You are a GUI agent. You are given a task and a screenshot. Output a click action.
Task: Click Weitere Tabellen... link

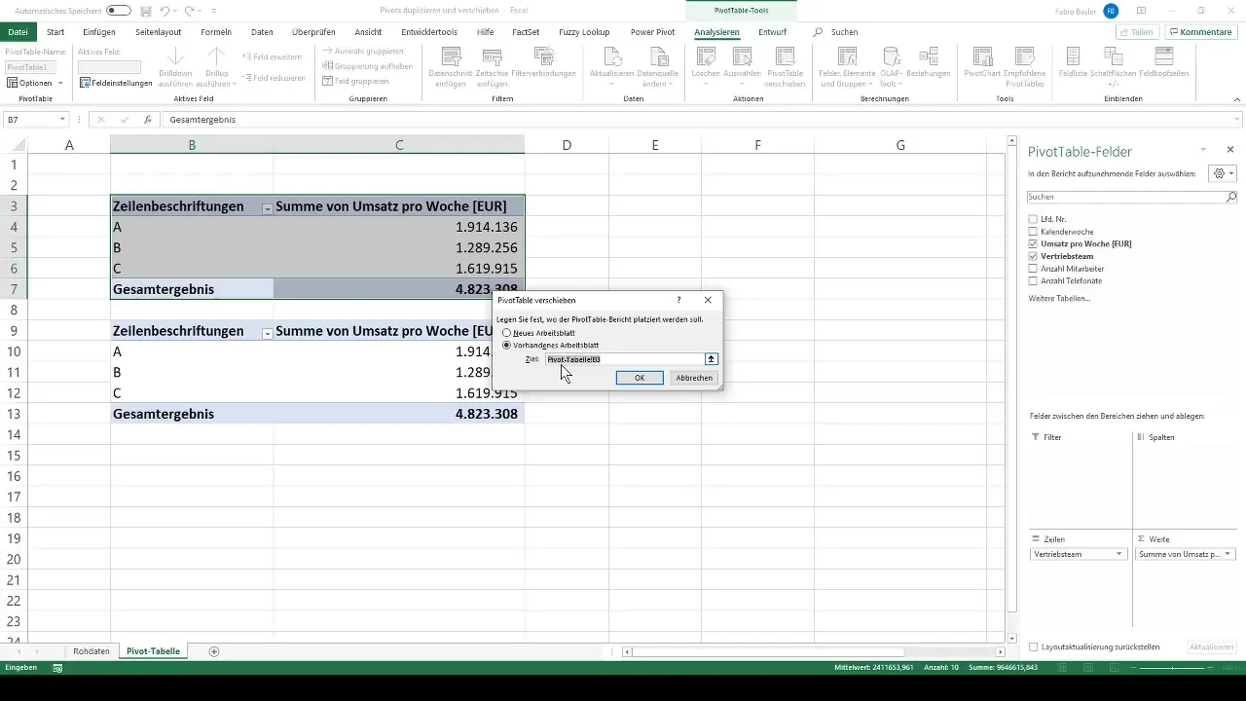click(1059, 298)
